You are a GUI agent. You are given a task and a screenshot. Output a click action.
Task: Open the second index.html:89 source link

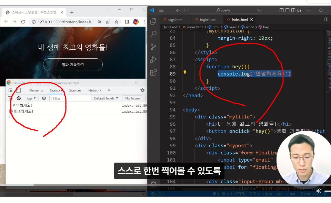click(134, 111)
